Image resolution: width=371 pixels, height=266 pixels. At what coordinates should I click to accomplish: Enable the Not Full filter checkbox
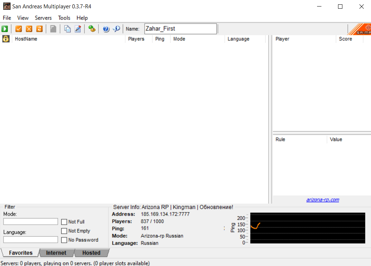coord(64,222)
